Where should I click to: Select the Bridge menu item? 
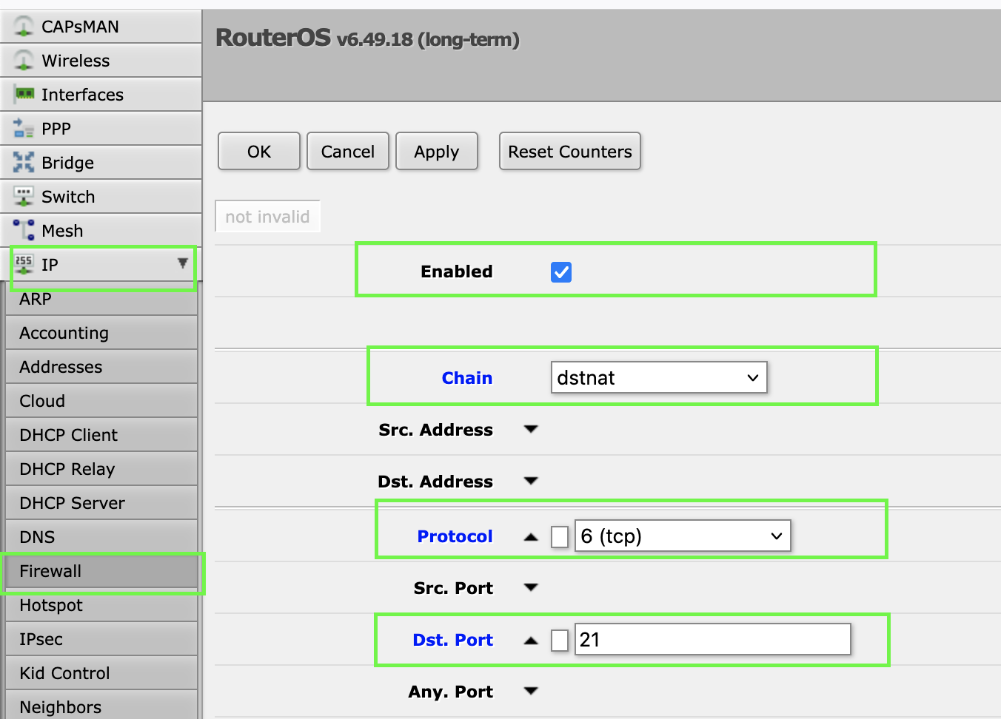(x=101, y=163)
